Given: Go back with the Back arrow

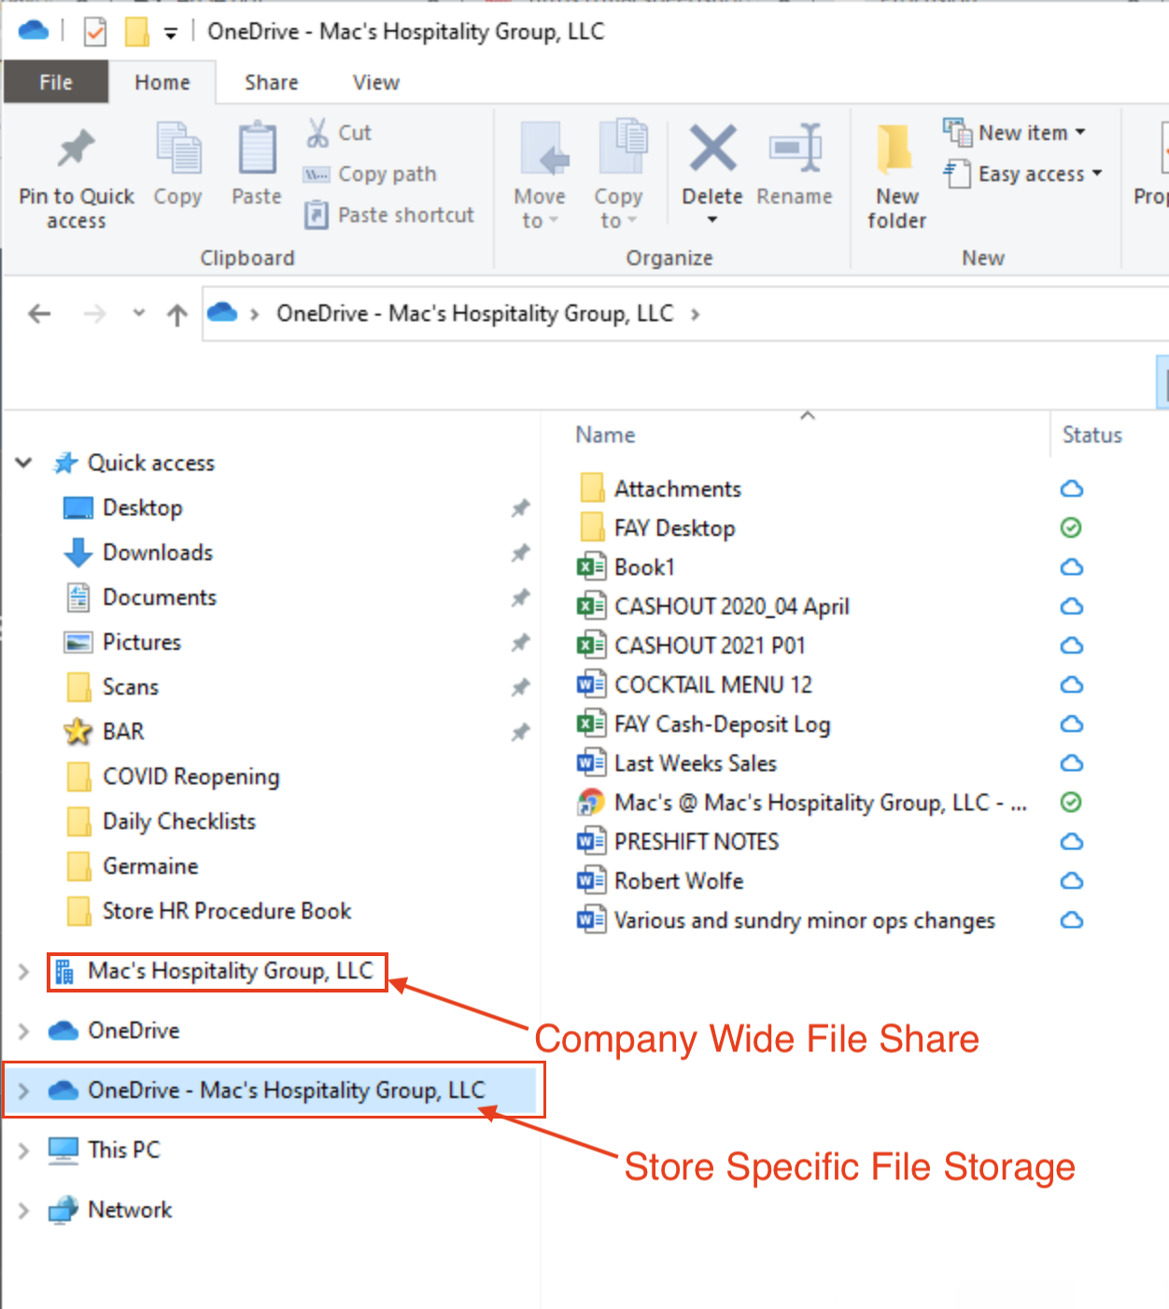Looking at the screenshot, I should click(x=39, y=313).
